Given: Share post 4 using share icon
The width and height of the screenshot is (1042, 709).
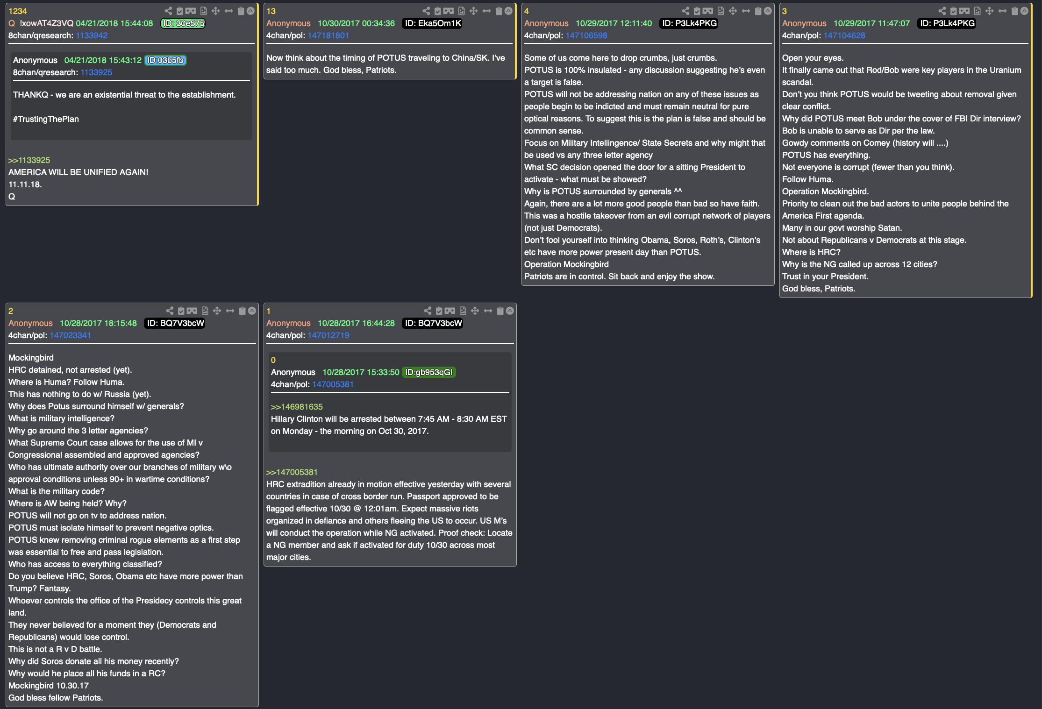Looking at the screenshot, I should point(685,11).
